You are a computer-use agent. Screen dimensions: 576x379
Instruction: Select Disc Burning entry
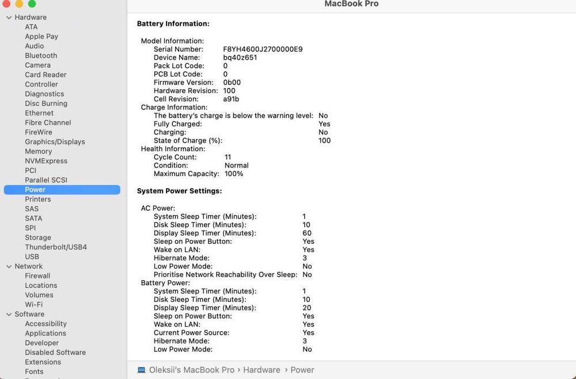pos(46,103)
